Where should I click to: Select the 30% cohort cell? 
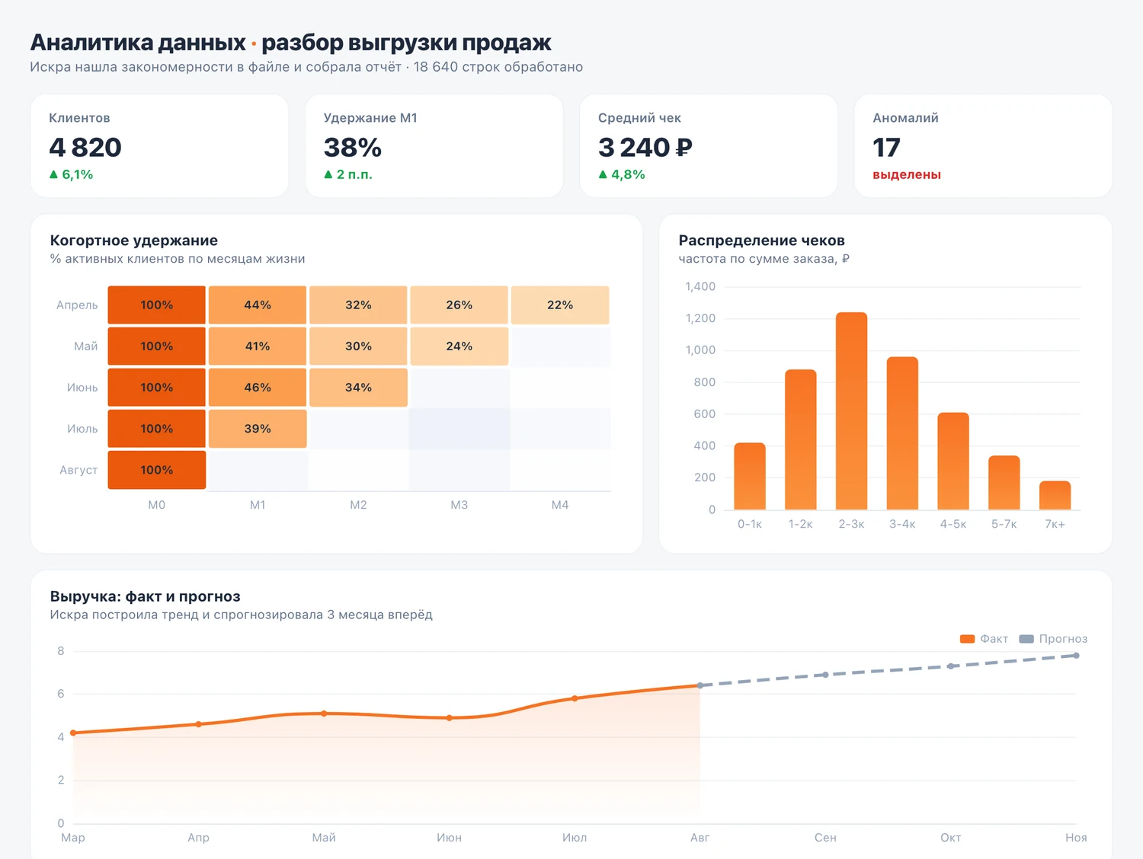click(x=358, y=346)
